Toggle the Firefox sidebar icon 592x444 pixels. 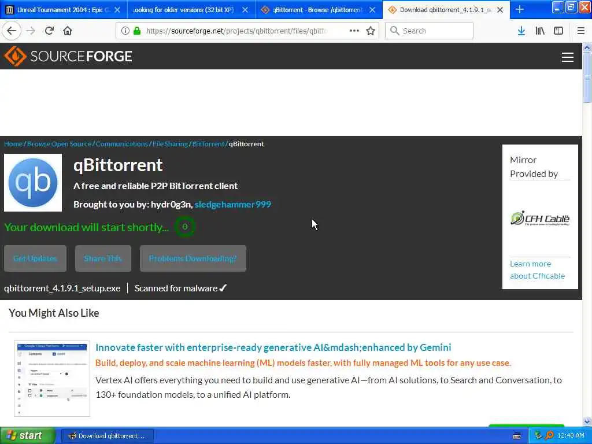(558, 31)
